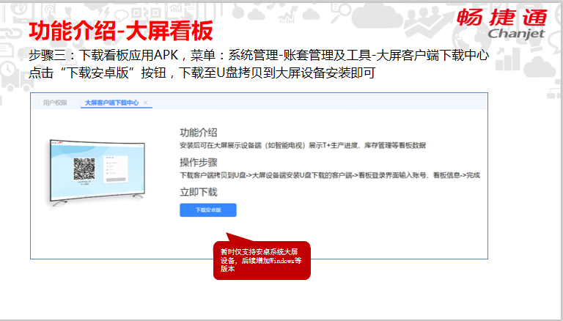Switch to the 用户权限 tab
563x321 pixels.
click(55, 103)
